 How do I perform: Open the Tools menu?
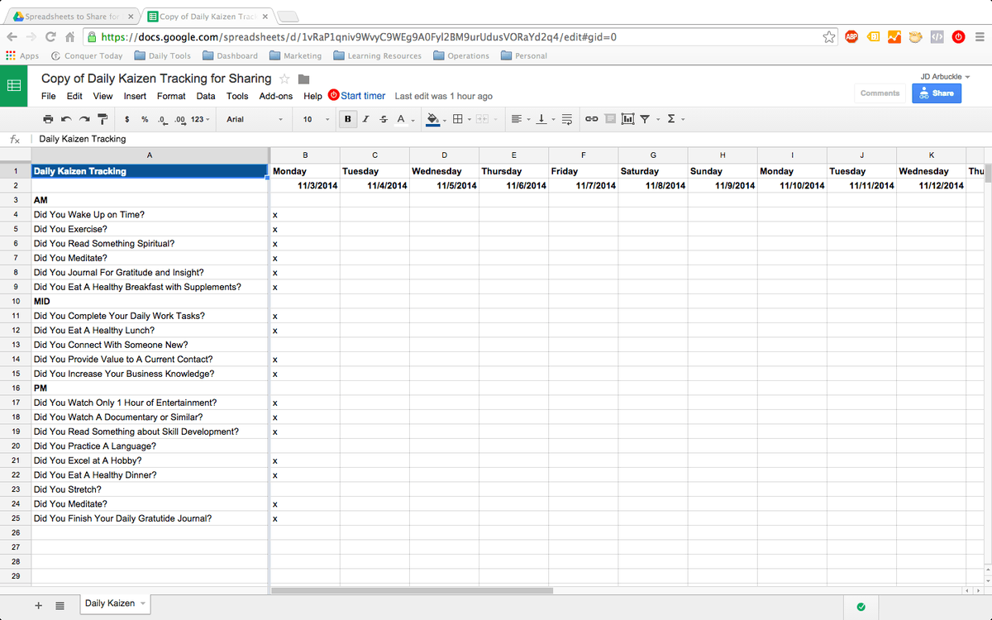coord(237,96)
